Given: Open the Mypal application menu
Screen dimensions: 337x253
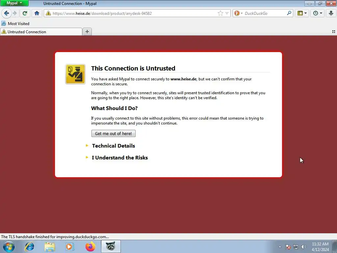Looking at the screenshot, I should pos(14,3).
